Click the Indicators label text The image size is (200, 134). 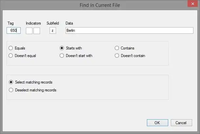[x=33, y=23]
